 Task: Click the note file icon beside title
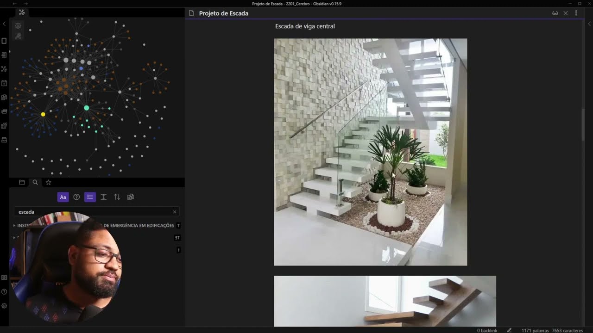[x=191, y=13]
